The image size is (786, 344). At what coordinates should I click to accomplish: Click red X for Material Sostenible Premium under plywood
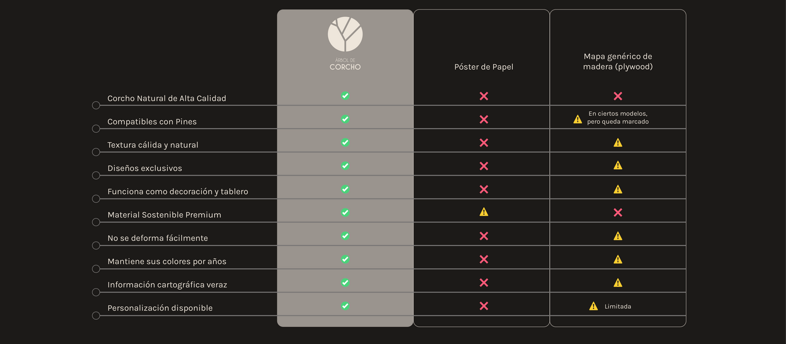tap(618, 213)
